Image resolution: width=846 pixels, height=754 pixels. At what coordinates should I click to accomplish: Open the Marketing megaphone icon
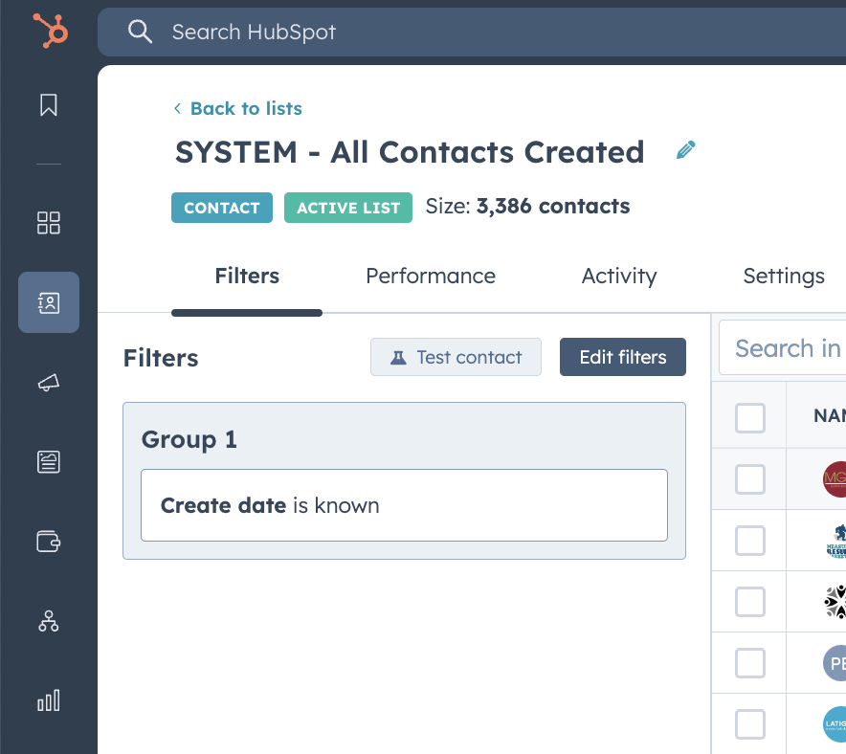coord(49,383)
